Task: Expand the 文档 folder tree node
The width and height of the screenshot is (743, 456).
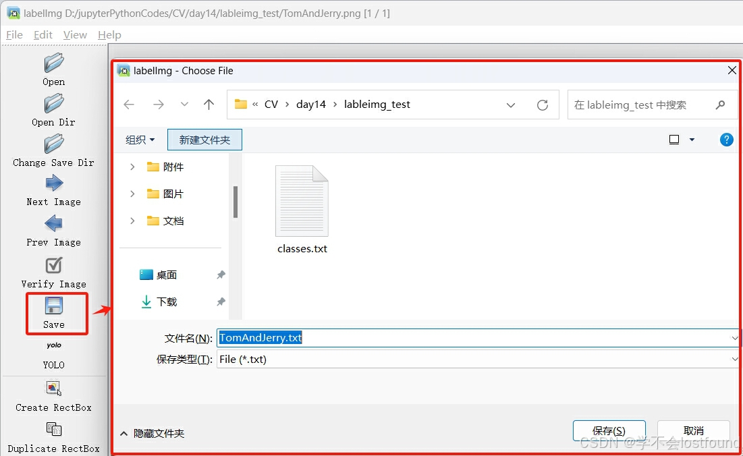Action: pyautogui.click(x=132, y=221)
